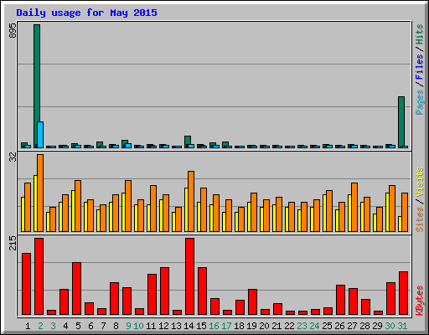Image resolution: width=429 pixels, height=335 pixels.
Task: Click the 215 KBytes axis value
Action: point(13,243)
